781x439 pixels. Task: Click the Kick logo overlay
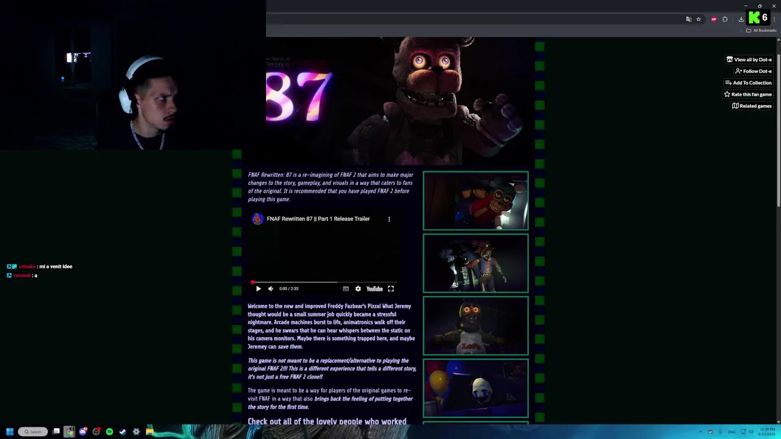(x=754, y=18)
